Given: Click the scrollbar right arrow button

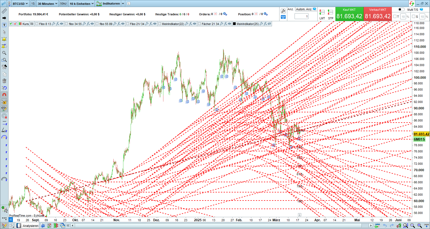Looking at the screenshot, I should pos(371,226).
